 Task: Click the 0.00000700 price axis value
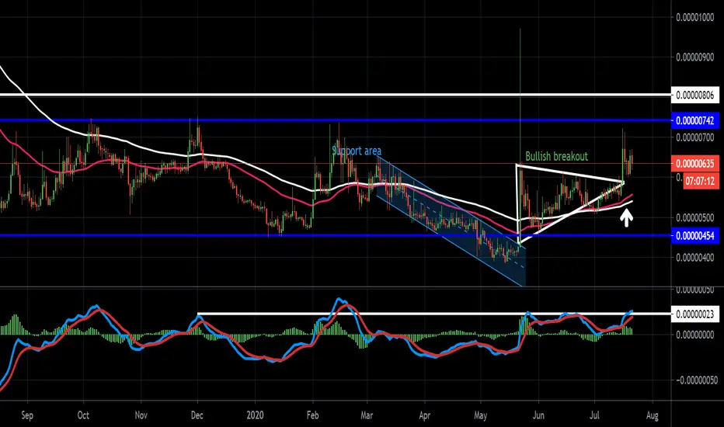[695, 137]
